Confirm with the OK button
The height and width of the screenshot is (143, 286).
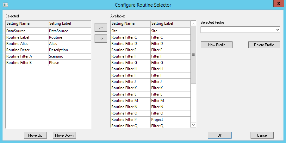click(220, 135)
